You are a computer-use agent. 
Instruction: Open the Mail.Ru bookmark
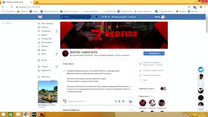pyautogui.click(x=34, y=11)
